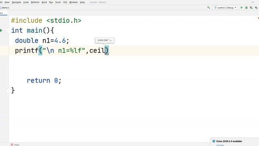This screenshot has height=146, width=259.
Task: Select the demo.c editor tab
Action: pos(2,13)
